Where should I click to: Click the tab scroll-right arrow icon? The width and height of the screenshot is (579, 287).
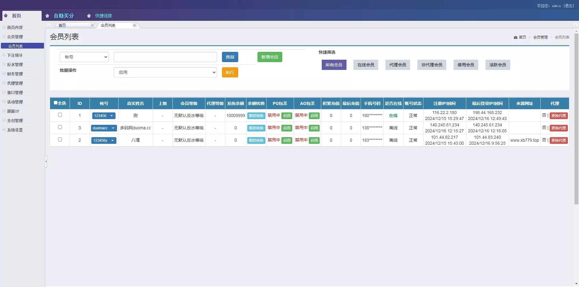[x=575, y=25]
